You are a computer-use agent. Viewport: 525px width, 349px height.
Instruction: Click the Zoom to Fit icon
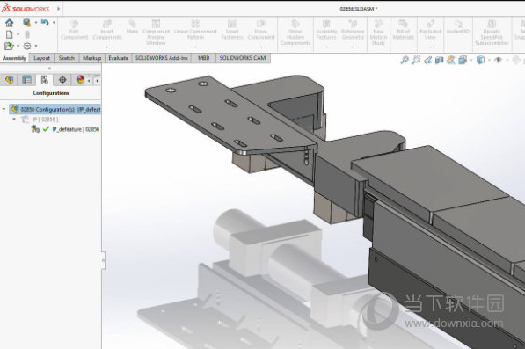click(405, 60)
